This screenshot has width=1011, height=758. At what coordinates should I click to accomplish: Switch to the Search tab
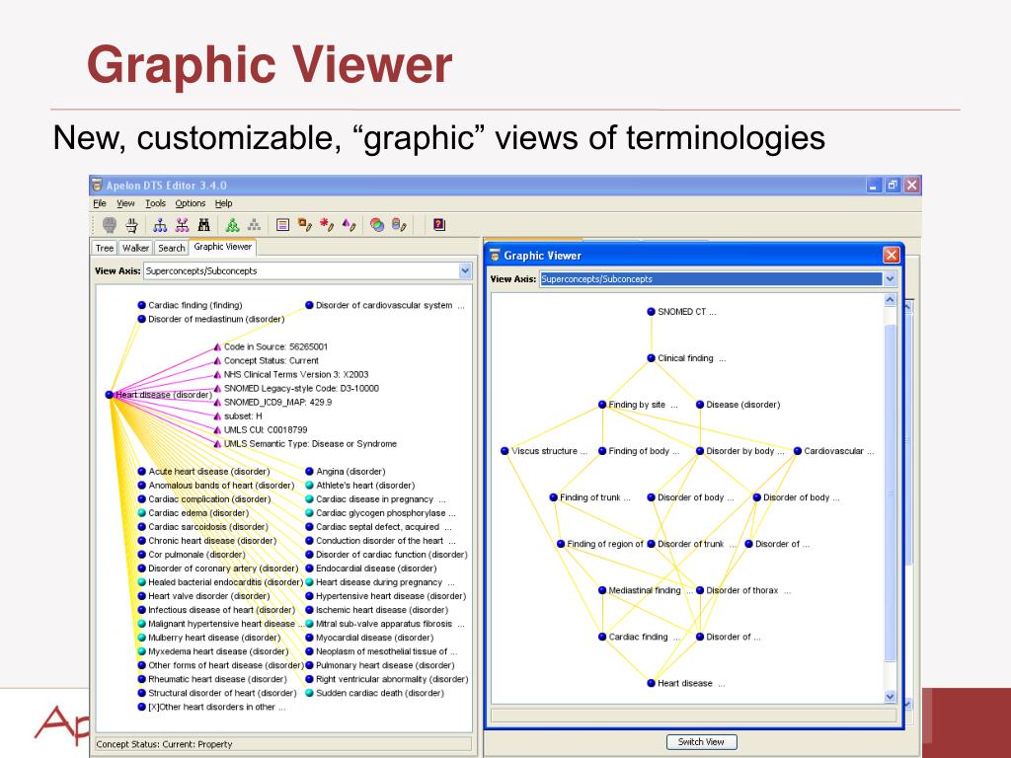pos(172,248)
